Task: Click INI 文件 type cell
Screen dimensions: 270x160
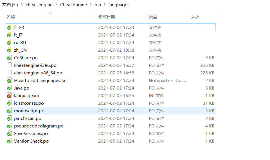Action: click(x=156, y=95)
